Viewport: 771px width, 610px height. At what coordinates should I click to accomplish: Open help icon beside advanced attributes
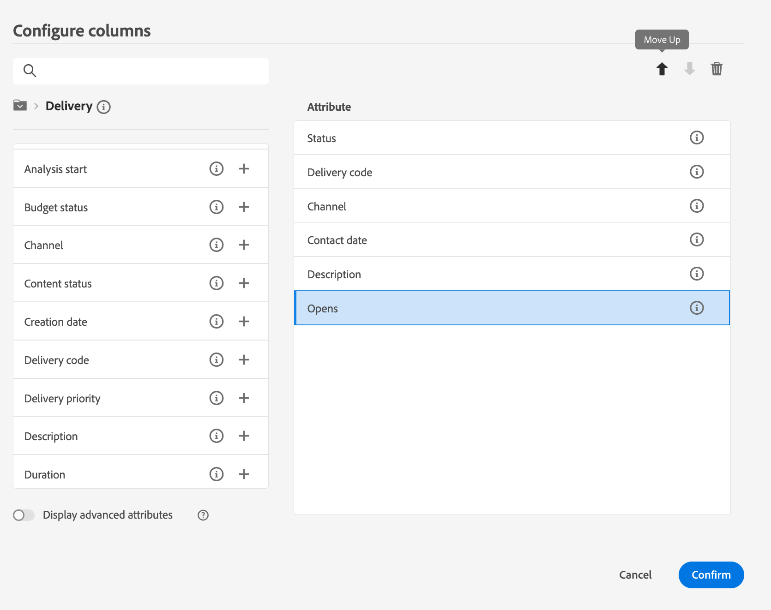pyautogui.click(x=203, y=515)
